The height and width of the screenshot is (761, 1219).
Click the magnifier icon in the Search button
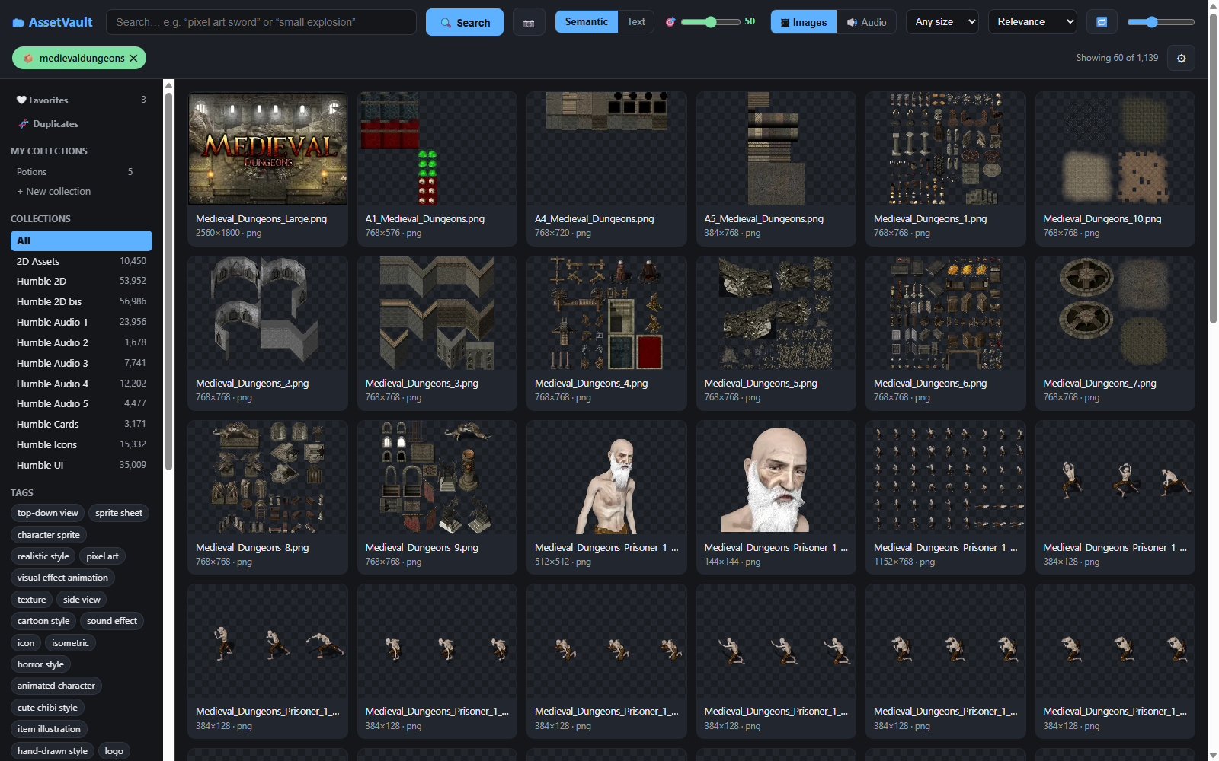(446, 23)
